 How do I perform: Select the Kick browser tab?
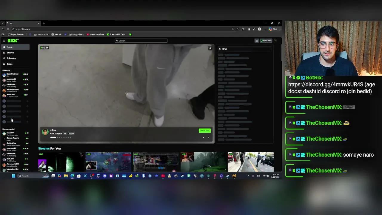tap(23, 23)
